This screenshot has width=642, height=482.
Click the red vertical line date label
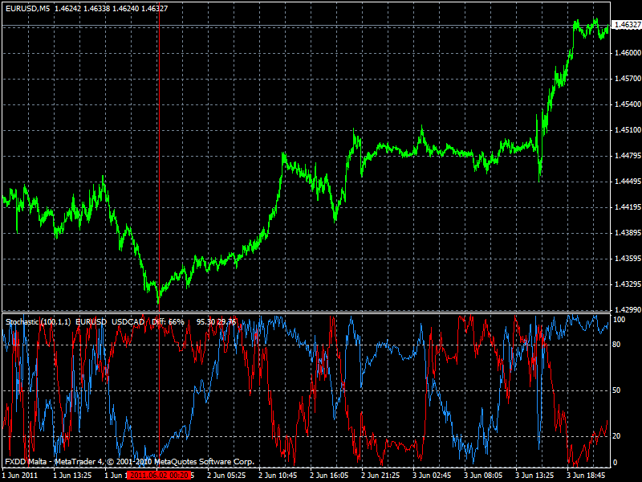pyautogui.click(x=158, y=476)
